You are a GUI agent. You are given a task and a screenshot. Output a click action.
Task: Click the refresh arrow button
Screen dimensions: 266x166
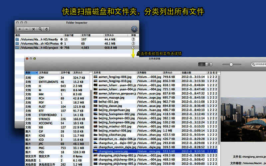click(x=47, y=29)
